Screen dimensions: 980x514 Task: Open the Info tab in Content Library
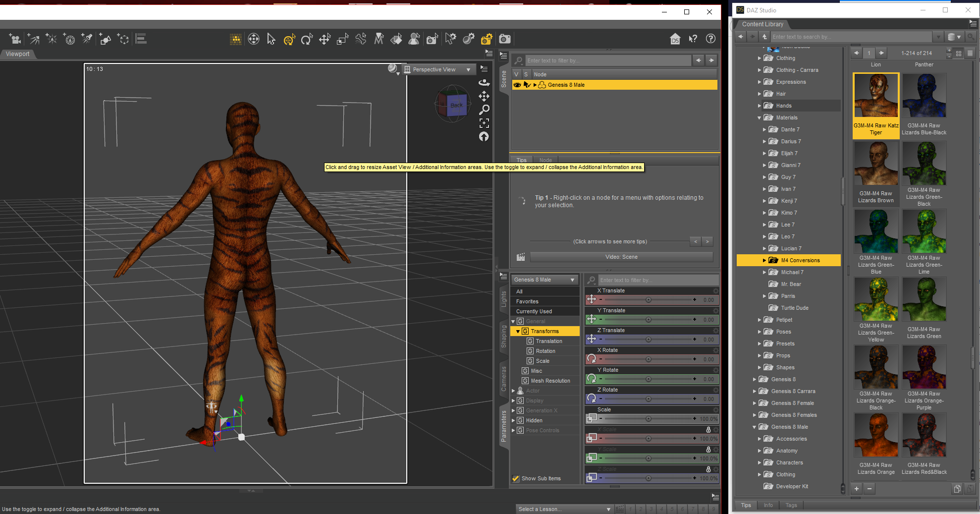(768, 505)
